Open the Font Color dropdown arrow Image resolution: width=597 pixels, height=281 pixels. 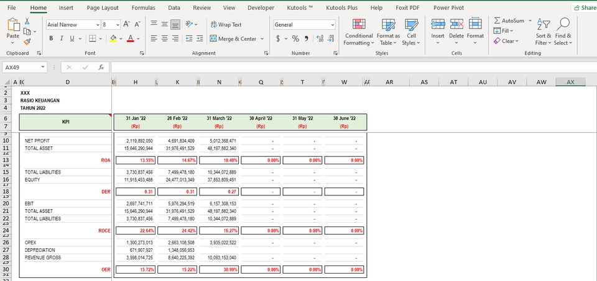click(138, 38)
